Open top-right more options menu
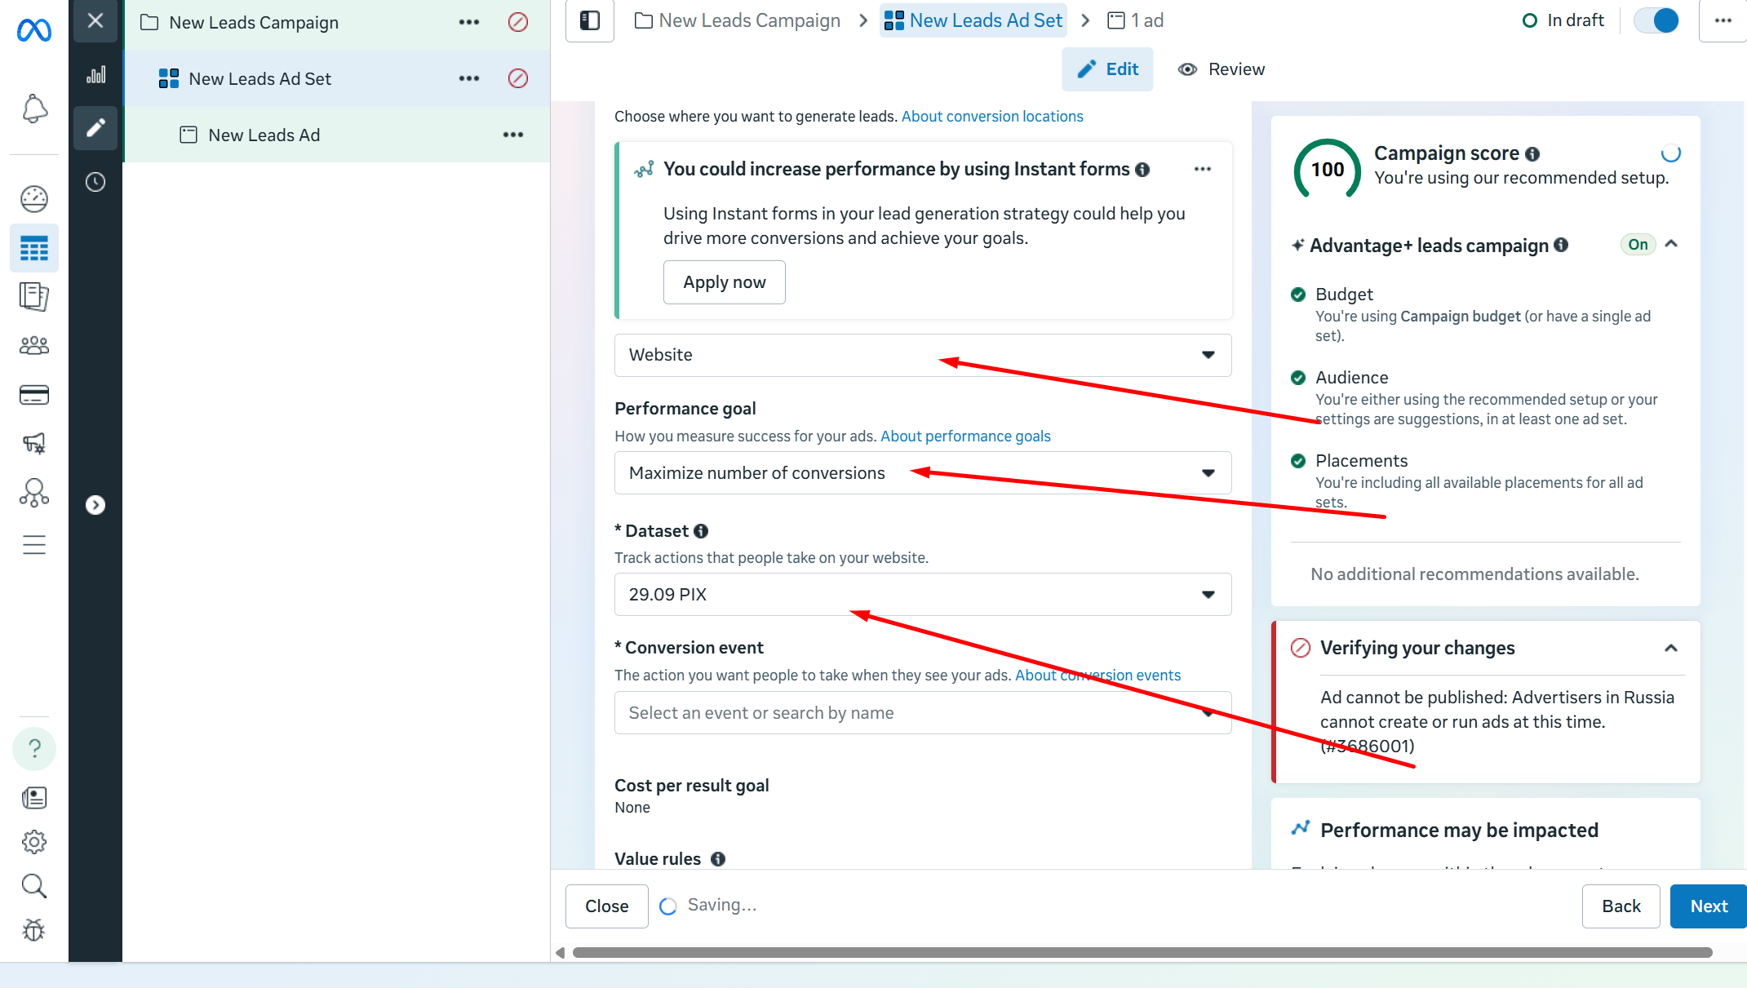The image size is (1747, 988). 1723,20
